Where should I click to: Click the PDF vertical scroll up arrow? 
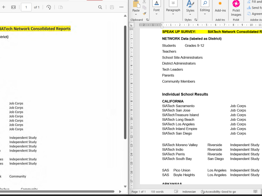(125, 16)
